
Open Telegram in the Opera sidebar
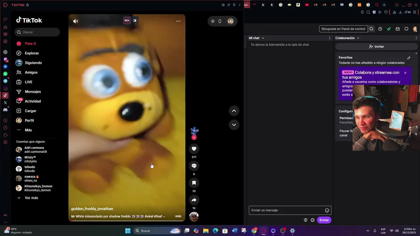(5, 81)
